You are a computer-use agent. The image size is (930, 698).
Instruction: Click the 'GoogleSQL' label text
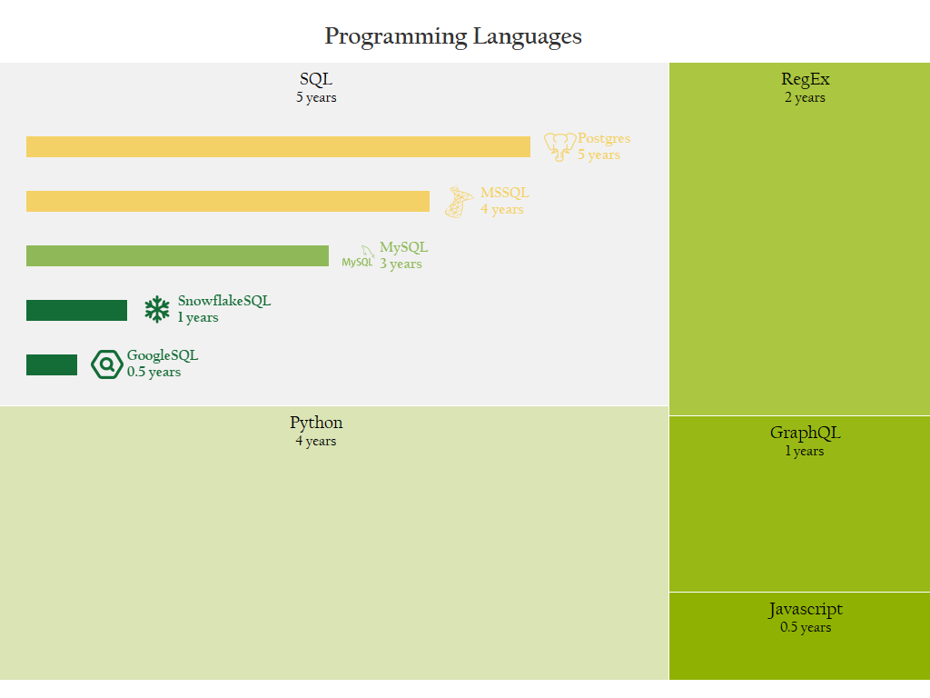pyautogui.click(x=163, y=355)
